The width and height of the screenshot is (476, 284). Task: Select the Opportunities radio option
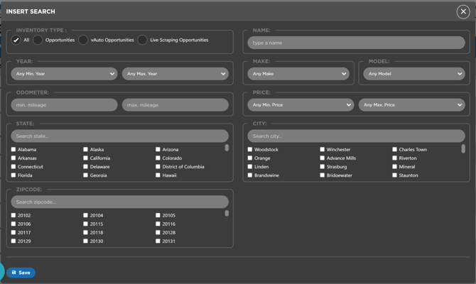[x=38, y=40]
